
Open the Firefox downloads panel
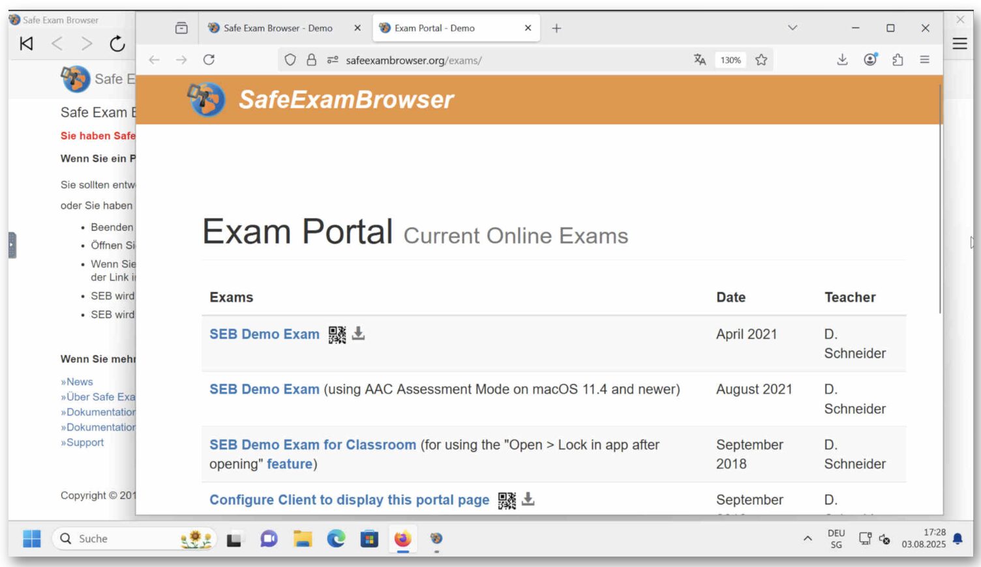click(x=842, y=60)
